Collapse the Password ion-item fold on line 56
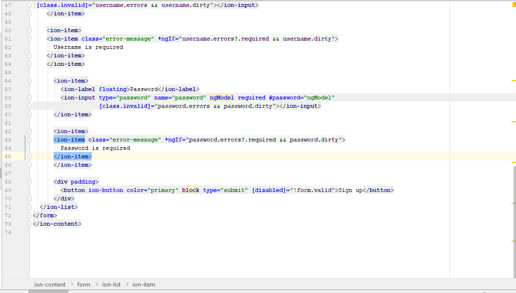The width and height of the screenshot is (516, 293). pyautogui.click(x=30, y=81)
